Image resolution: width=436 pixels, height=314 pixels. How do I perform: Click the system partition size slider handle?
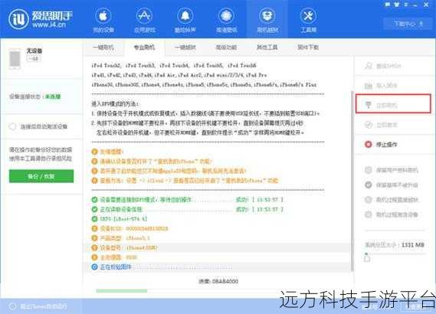coord(367,257)
